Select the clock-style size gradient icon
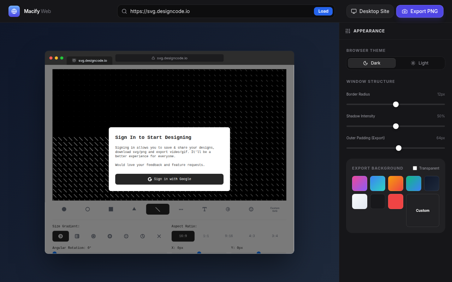The height and width of the screenshot is (282, 452). (x=143, y=236)
